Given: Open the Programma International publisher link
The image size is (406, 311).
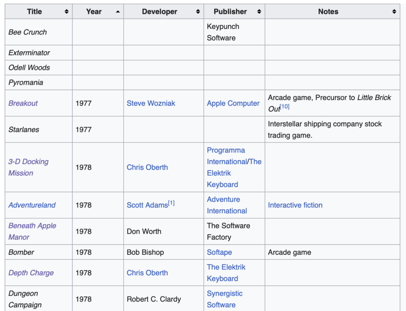Looking at the screenshot, I should 227,156.
